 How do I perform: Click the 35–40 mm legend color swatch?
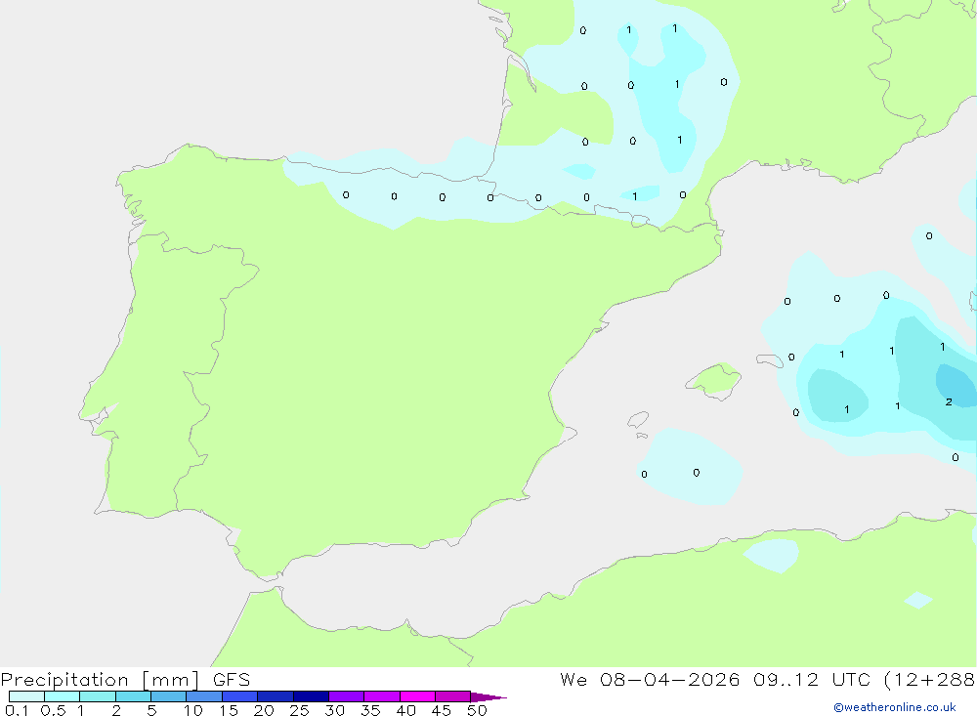coord(381,696)
